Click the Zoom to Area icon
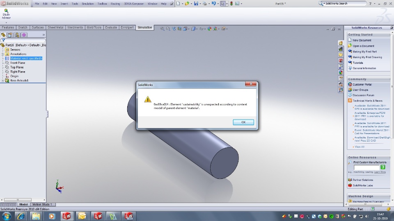Image resolution: width=394 pixels, height=221 pixels. (x=168, y=29)
